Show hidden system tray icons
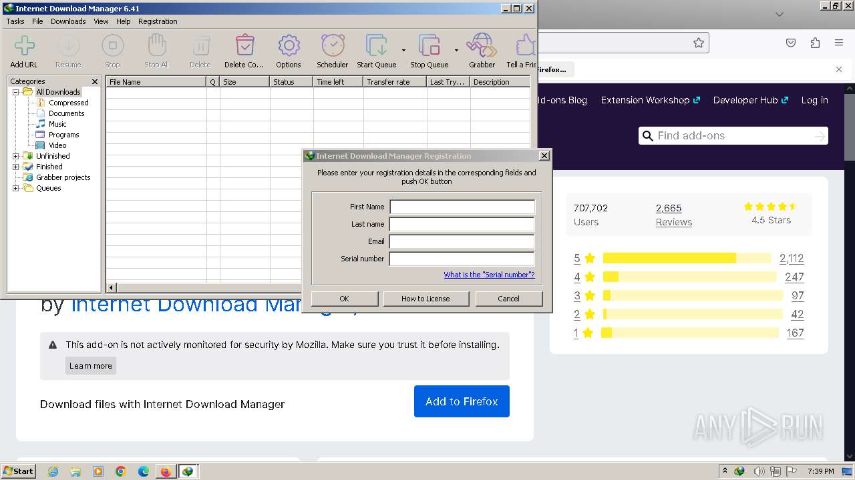 (x=725, y=471)
